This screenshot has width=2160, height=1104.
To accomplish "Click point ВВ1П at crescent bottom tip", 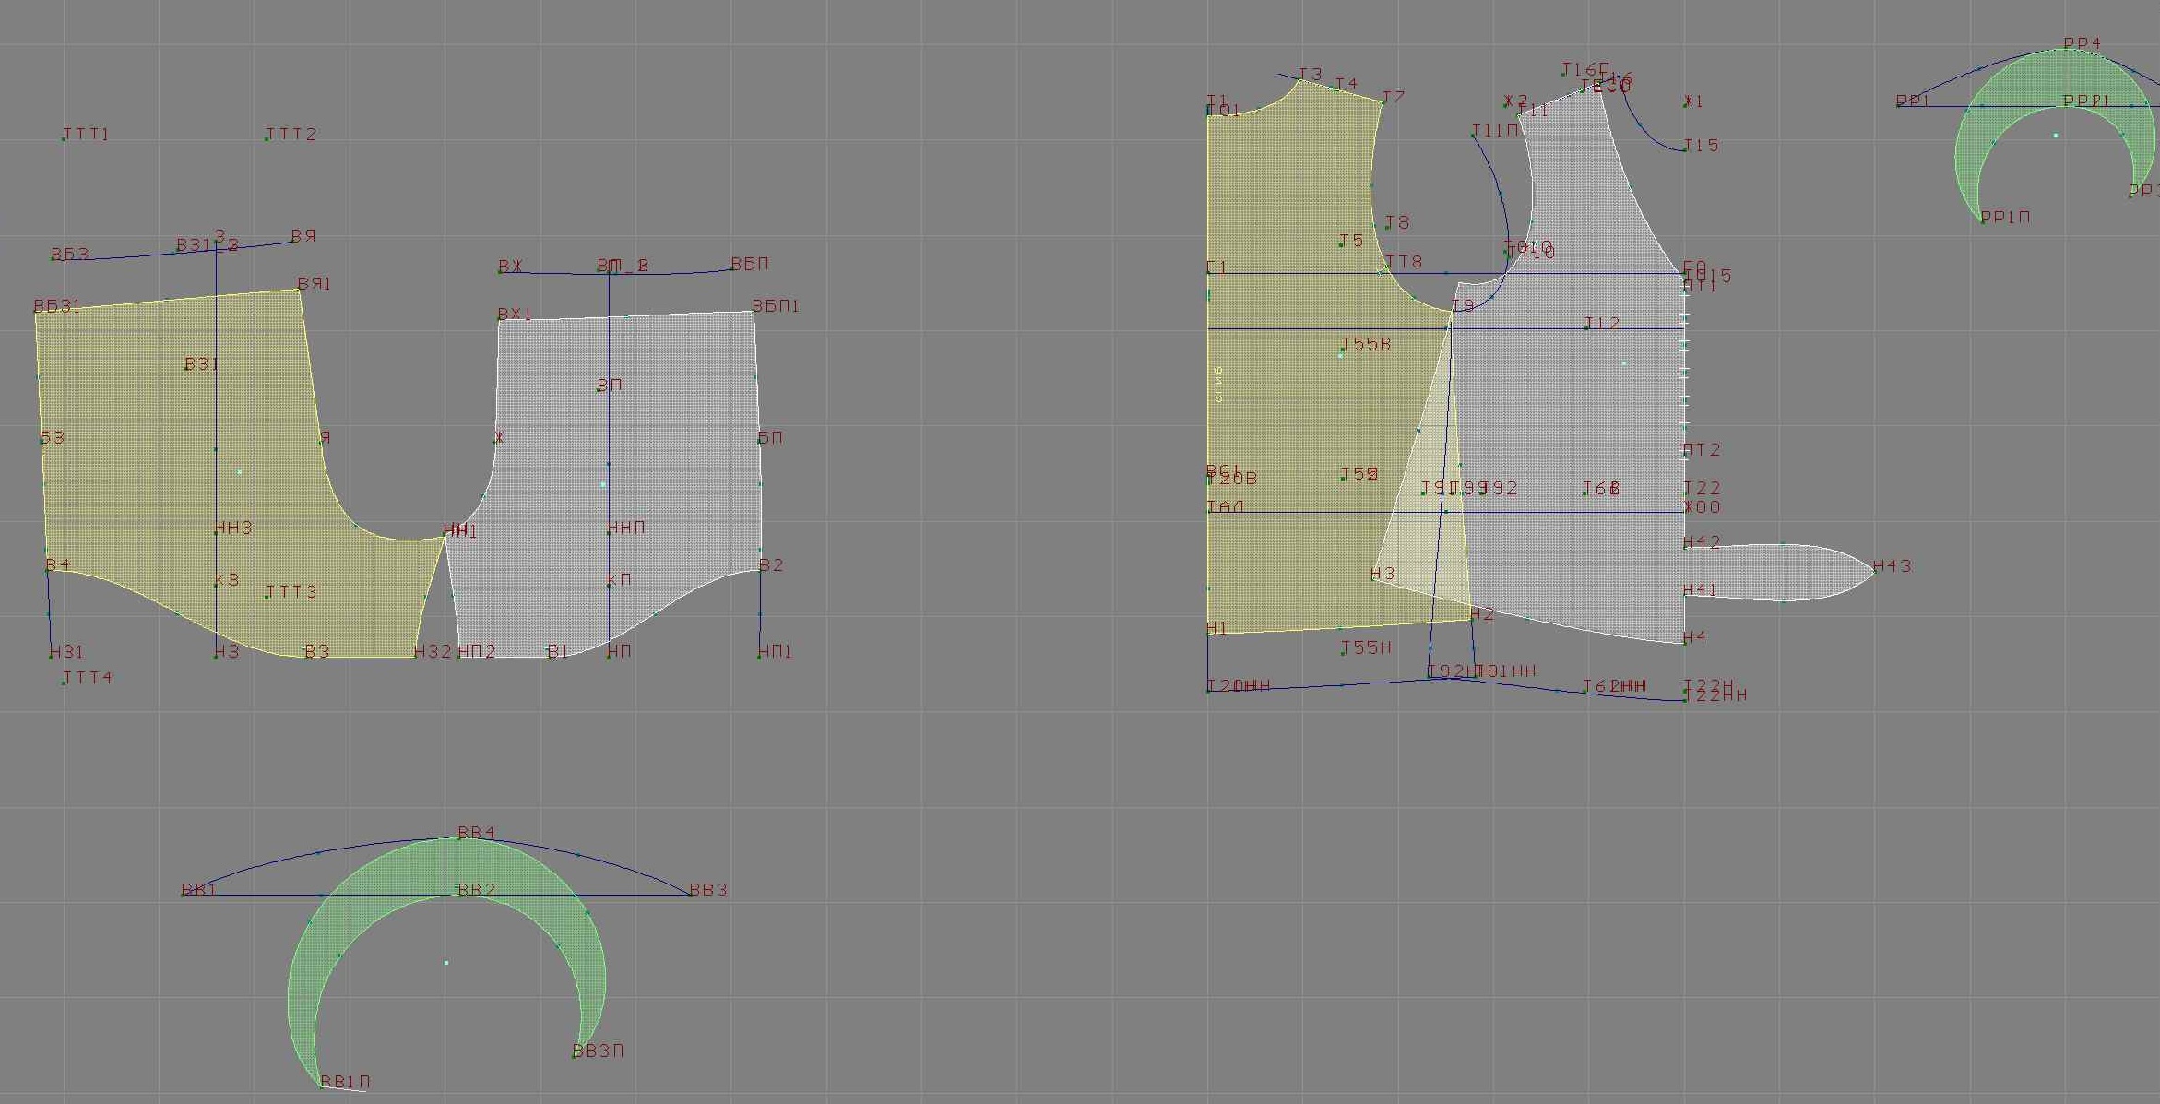I will [322, 1086].
